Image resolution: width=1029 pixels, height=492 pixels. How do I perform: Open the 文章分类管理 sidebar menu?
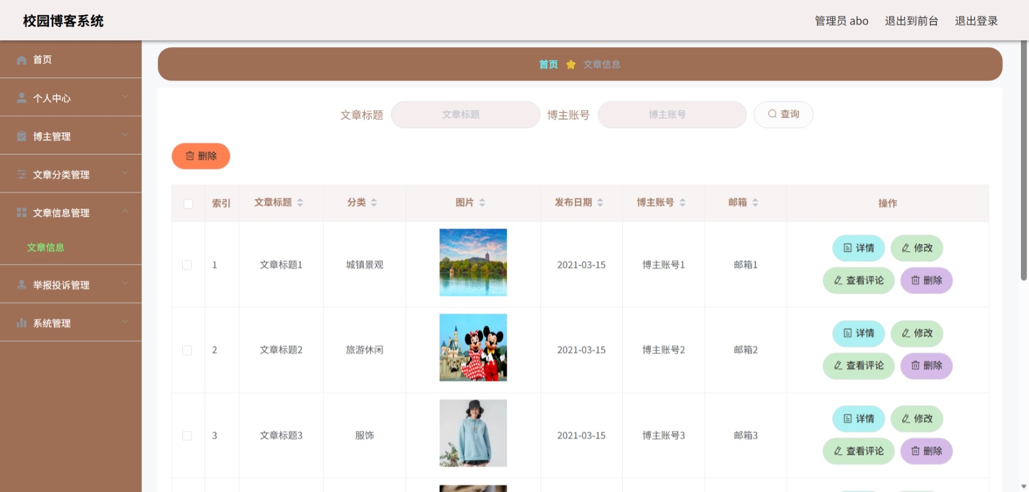[x=71, y=174]
